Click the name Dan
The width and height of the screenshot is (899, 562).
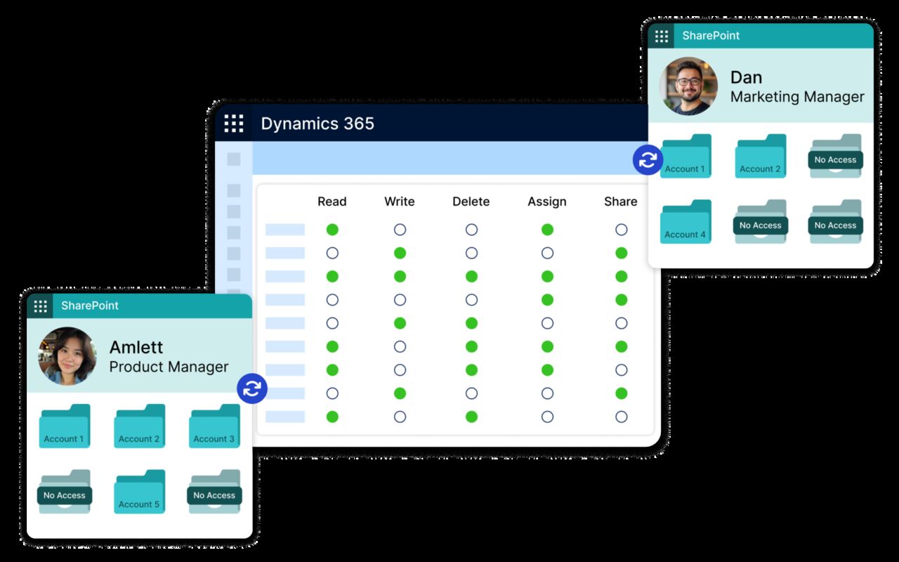746,77
